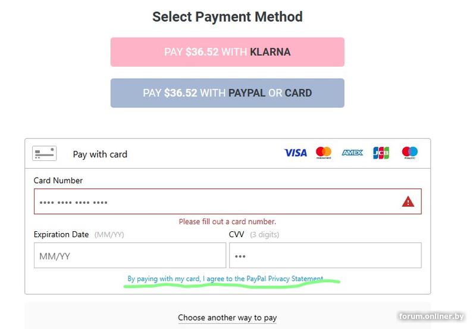476x329 pixels.
Task: Focus the Card Number input field
Action: pos(214,202)
